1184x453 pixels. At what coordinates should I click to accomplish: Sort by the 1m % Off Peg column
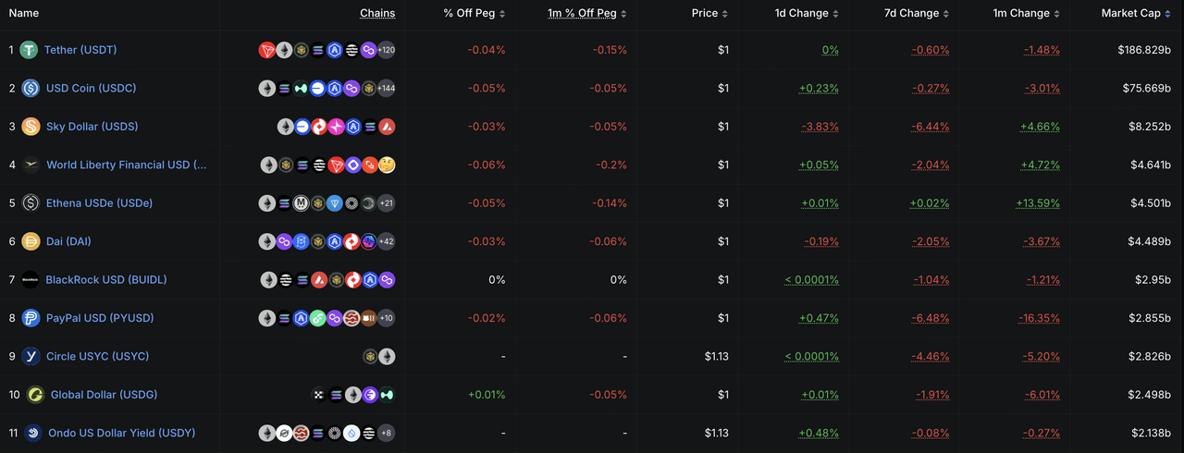point(586,14)
